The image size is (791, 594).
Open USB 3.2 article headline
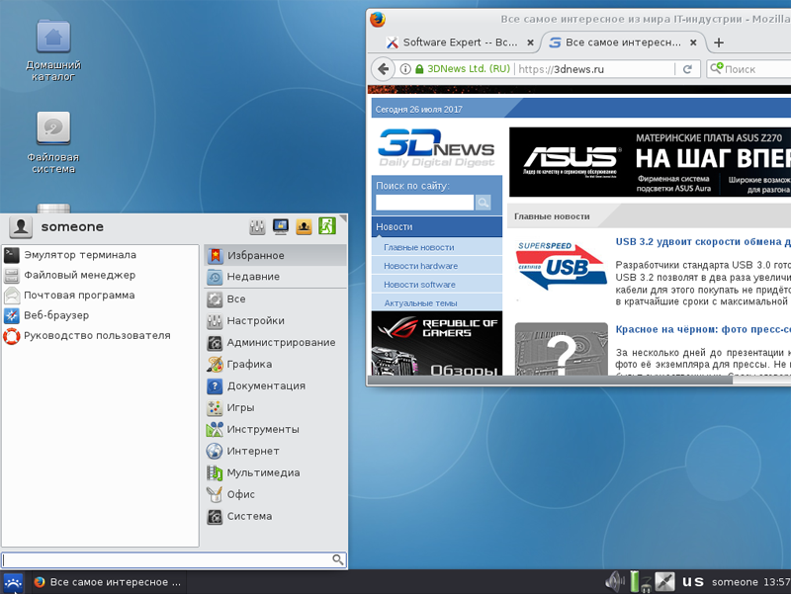coord(703,241)
